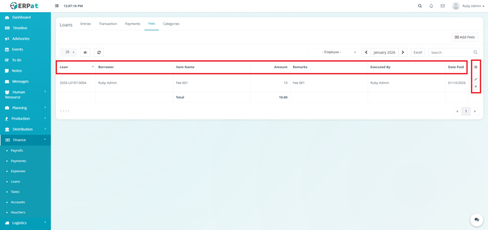Refresh the fees table
Screen dimensions: 488x230
click(x=99, y=52)
